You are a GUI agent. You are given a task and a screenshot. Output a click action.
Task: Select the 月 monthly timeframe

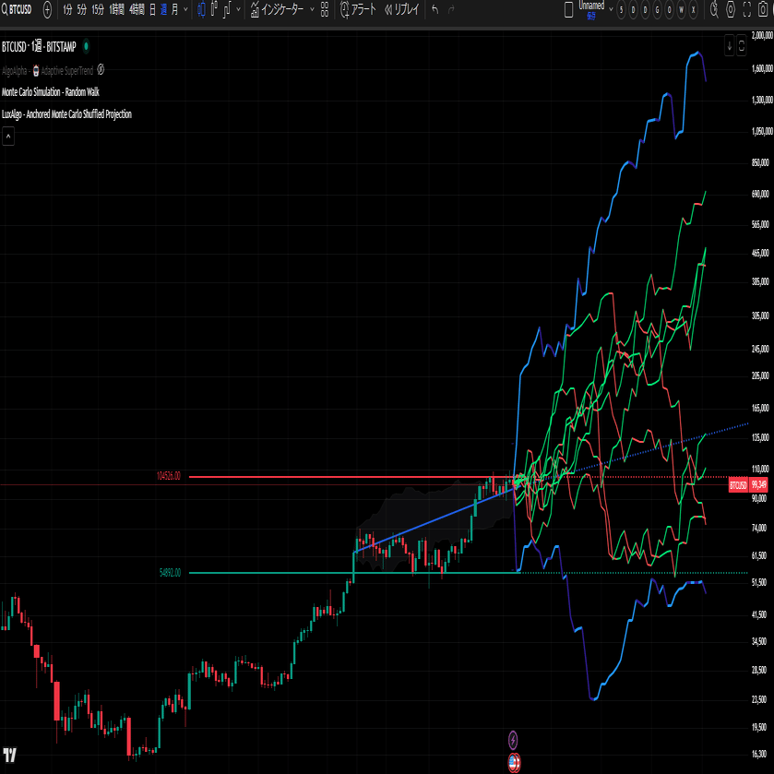point(174,9)
